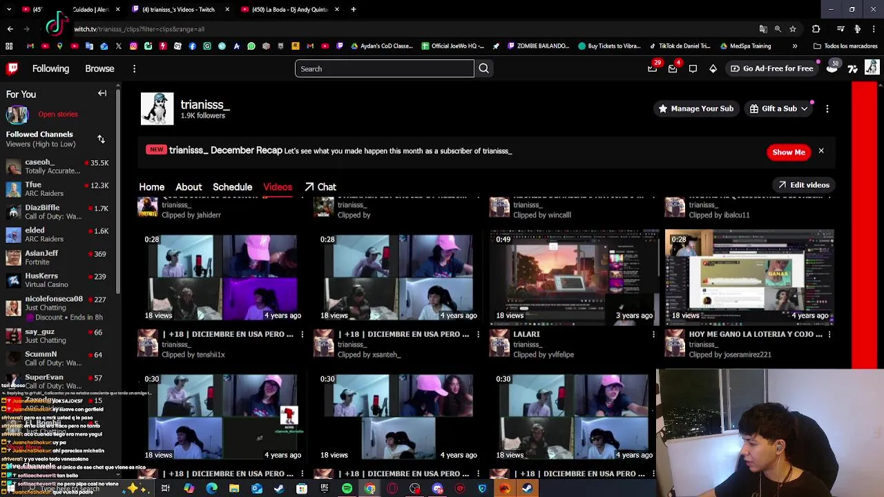Launch Spotify from taskbar
This screenshot has height=497, width=884.
[x=347, y=489]
